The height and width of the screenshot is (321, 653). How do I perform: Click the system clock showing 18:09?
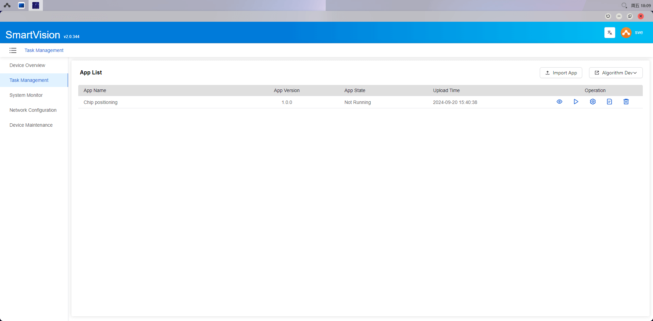tap(641, 5)
